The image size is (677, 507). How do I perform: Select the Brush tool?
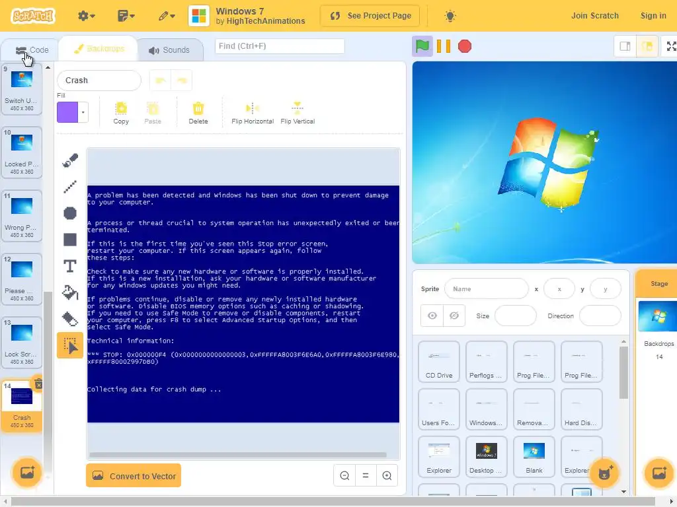(x=70, y=160)
